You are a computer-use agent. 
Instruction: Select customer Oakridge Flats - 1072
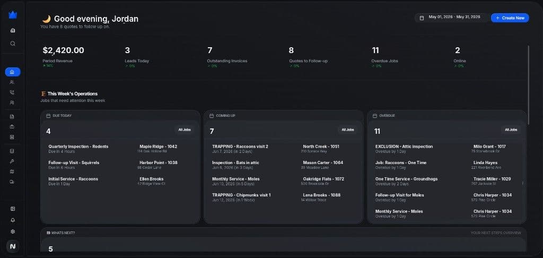coord(323,179)
